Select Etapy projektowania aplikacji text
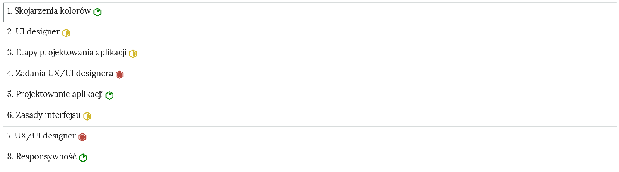Screen dimensions: 619x172 pyautogui.click(x=71, y=53)
